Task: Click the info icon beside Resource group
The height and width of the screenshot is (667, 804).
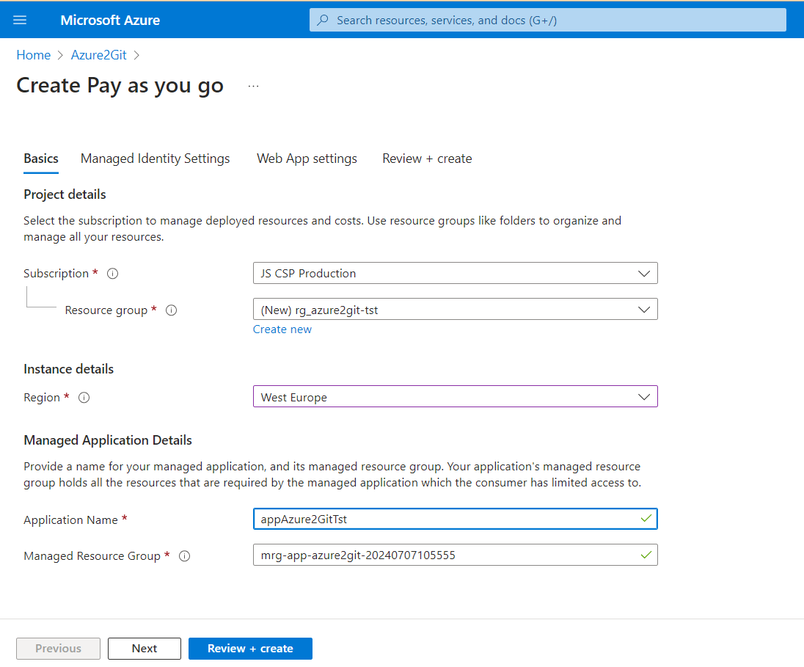Action: coord(171,310)
